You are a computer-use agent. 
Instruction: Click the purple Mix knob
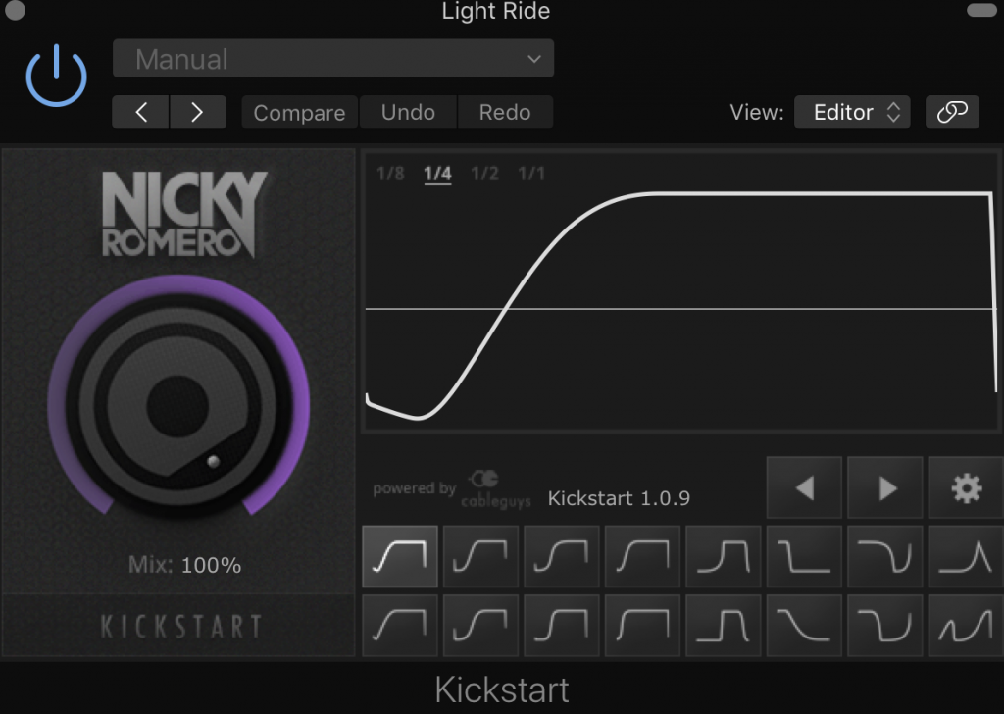point(178,405)
